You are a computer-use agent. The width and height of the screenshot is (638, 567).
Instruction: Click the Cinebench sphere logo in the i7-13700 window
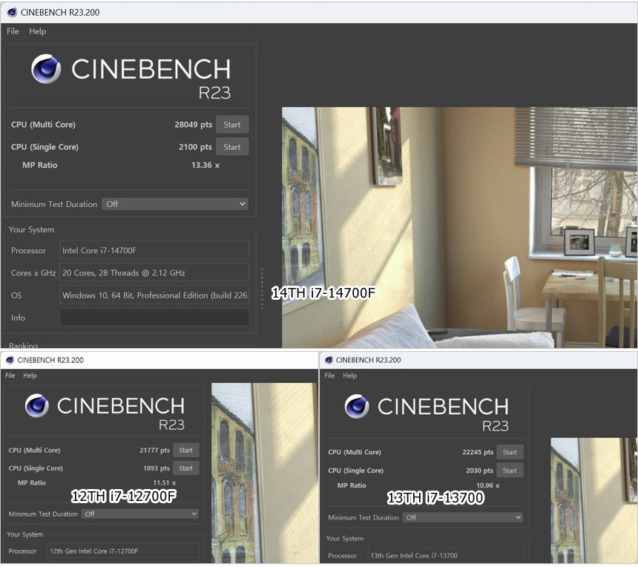pos(357,407)
